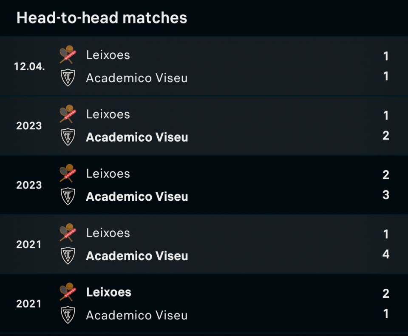Image resolution: width=408 pixels, height=336 pixels.
Task: Click Academico Viseu's score of 4
Action: [385, 254]
